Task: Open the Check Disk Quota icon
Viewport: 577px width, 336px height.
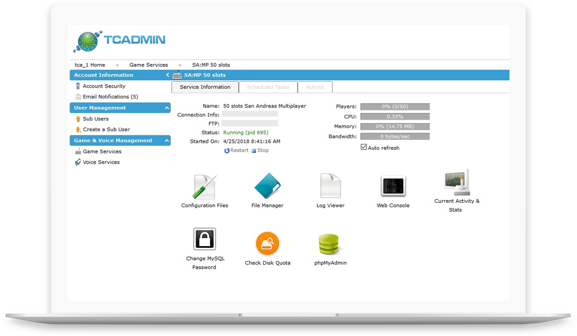Action: [x=268, y=243]
